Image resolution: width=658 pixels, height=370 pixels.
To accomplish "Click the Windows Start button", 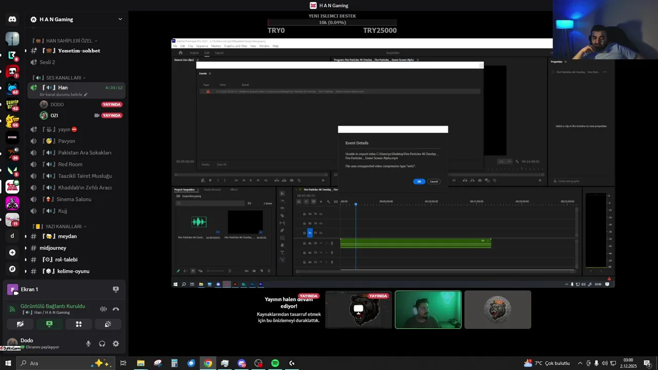I will coord(8,363).
